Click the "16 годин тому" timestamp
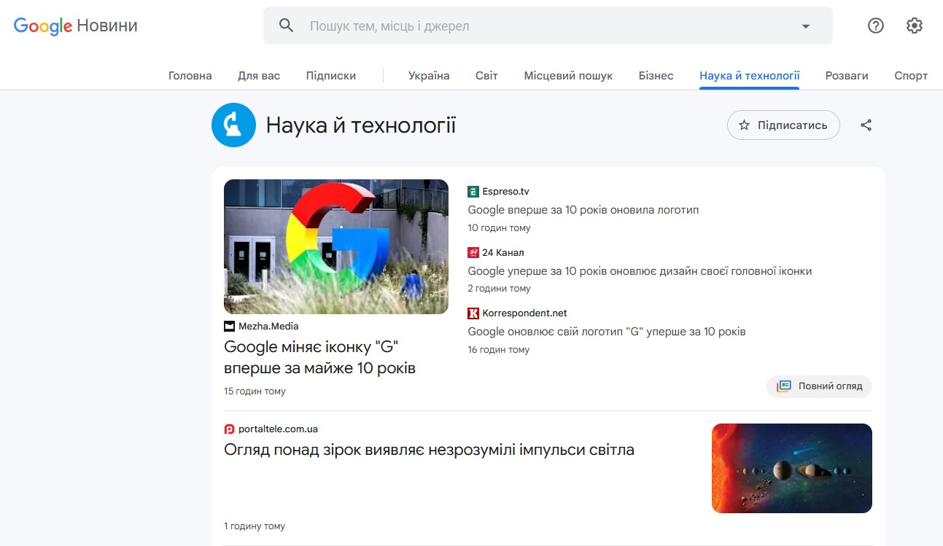Viewport: 943px width, 546px height. 499,350
